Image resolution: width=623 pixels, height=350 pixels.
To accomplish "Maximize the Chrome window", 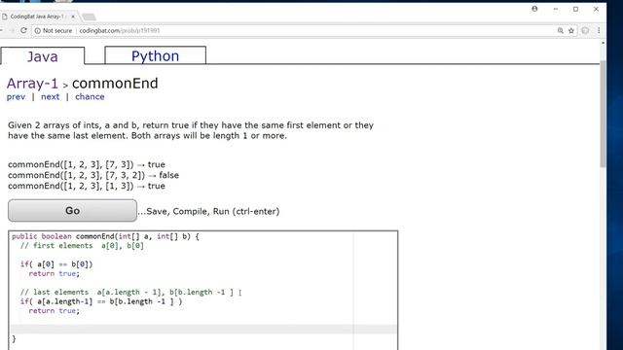I will [x=575, y=9].
